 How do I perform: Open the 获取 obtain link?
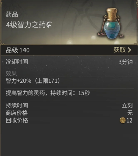click(119, 50)
